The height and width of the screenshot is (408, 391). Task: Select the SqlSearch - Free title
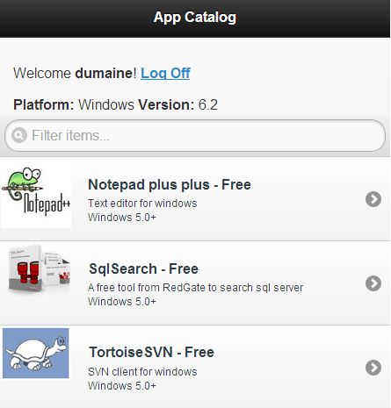point(143,268)
